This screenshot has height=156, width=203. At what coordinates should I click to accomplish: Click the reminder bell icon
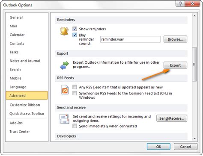(64, 31)
